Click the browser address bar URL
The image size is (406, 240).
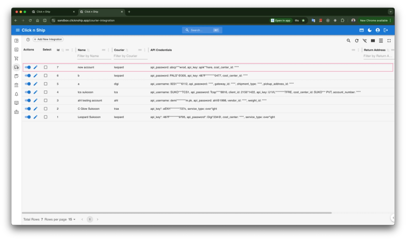(86, 20)
